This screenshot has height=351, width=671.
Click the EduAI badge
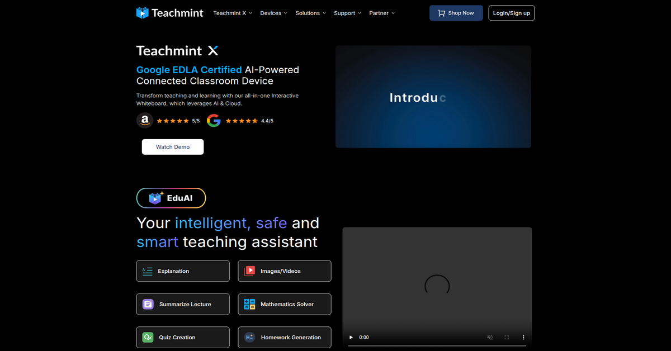171,198
